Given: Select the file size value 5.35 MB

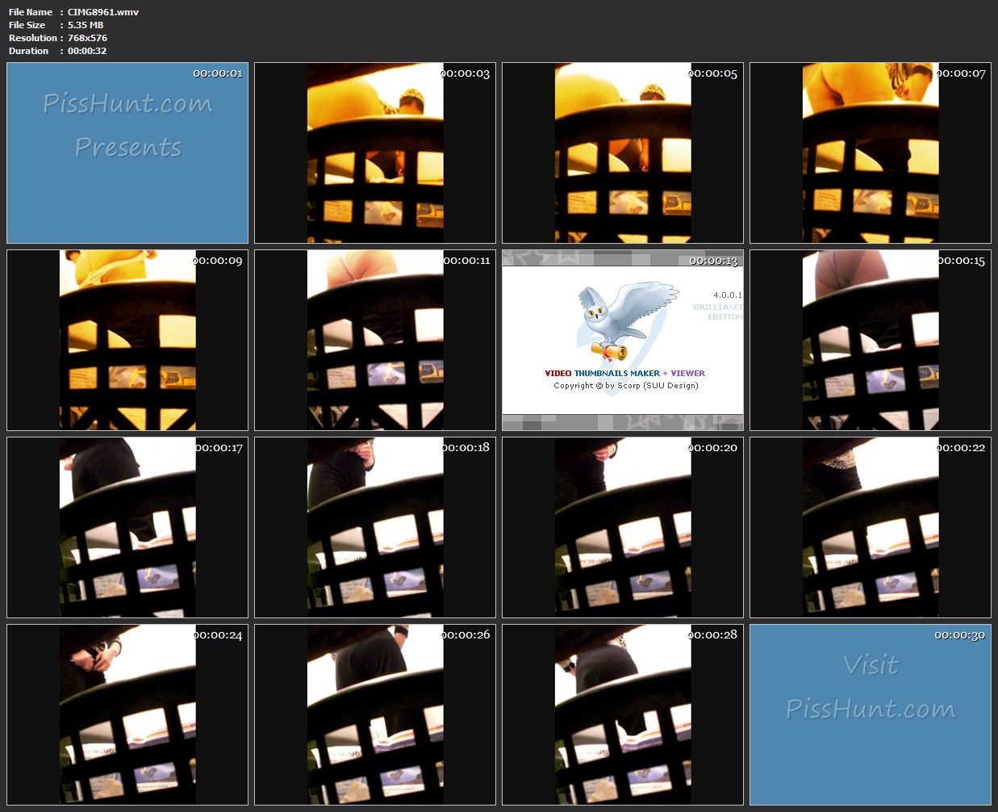Looking at the screenshot, I should click(x=86, y=25).
